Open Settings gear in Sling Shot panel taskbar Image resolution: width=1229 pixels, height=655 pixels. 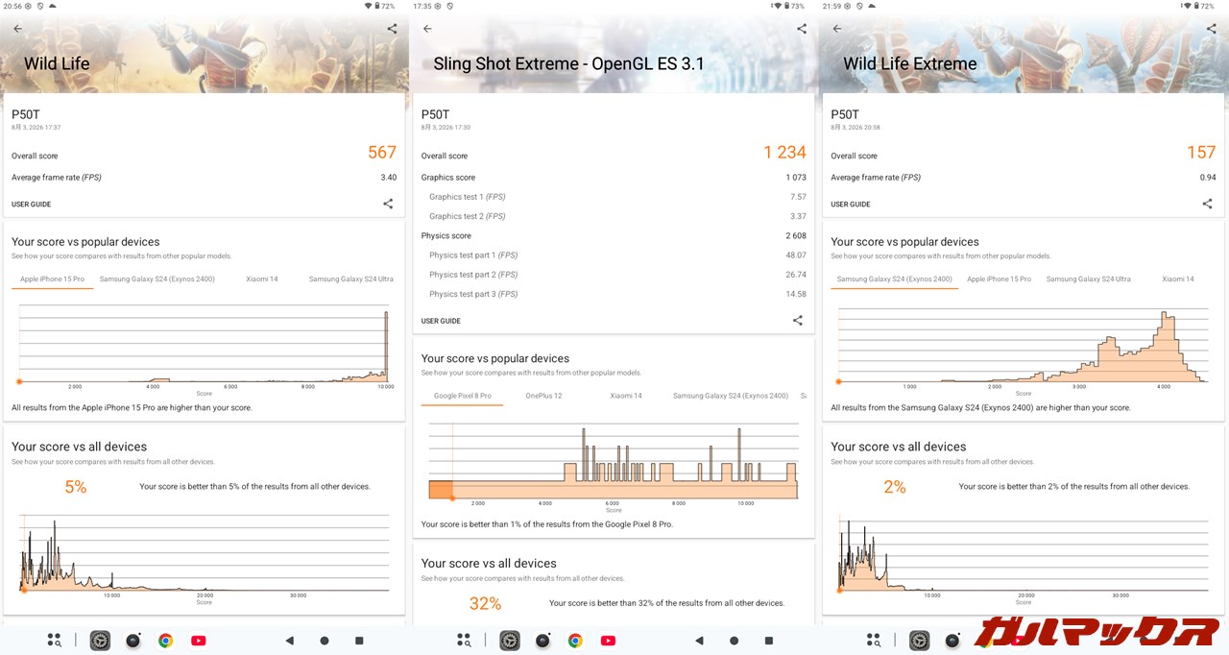510,641
